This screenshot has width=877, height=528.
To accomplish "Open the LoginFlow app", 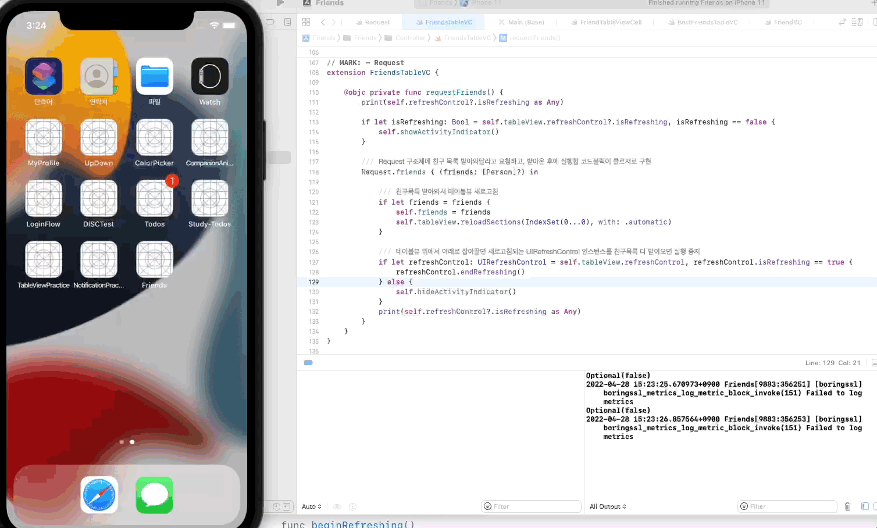I will pos(44,198).
